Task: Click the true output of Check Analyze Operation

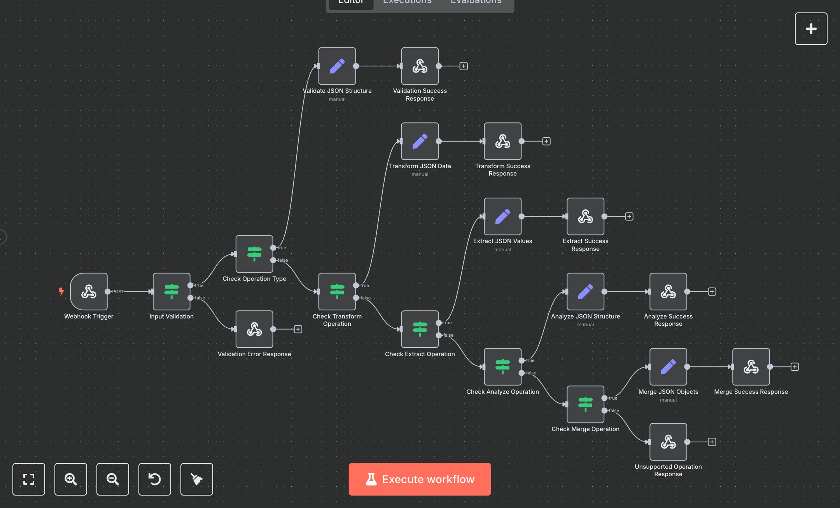Action: click(x=521, y=360)
